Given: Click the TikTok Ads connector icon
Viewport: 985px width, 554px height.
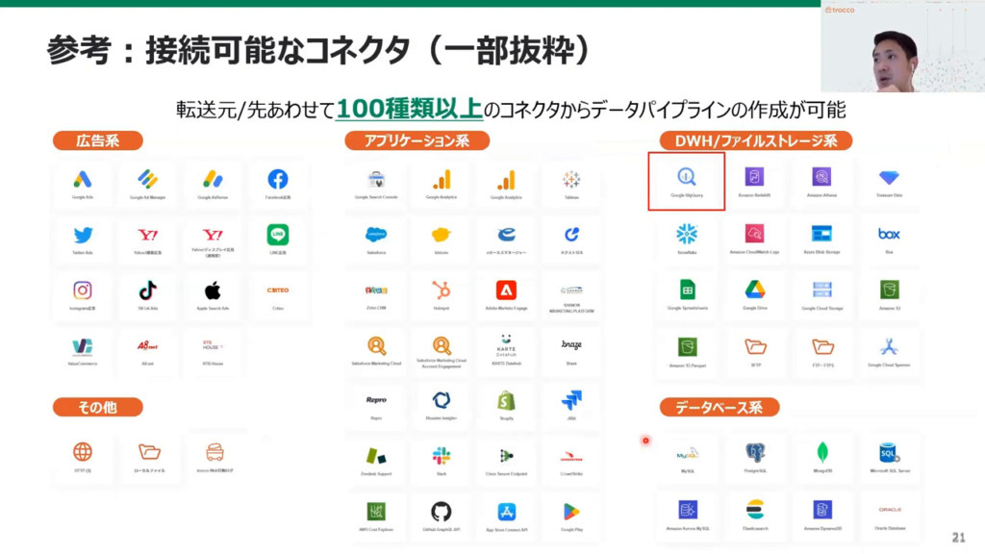Looking at the screenshot, I should coord(147,290).
